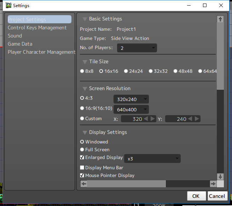Increase the Custom Y value with right arrow
The height and width of the screenshot is (206, 232).
click(197, 119)
